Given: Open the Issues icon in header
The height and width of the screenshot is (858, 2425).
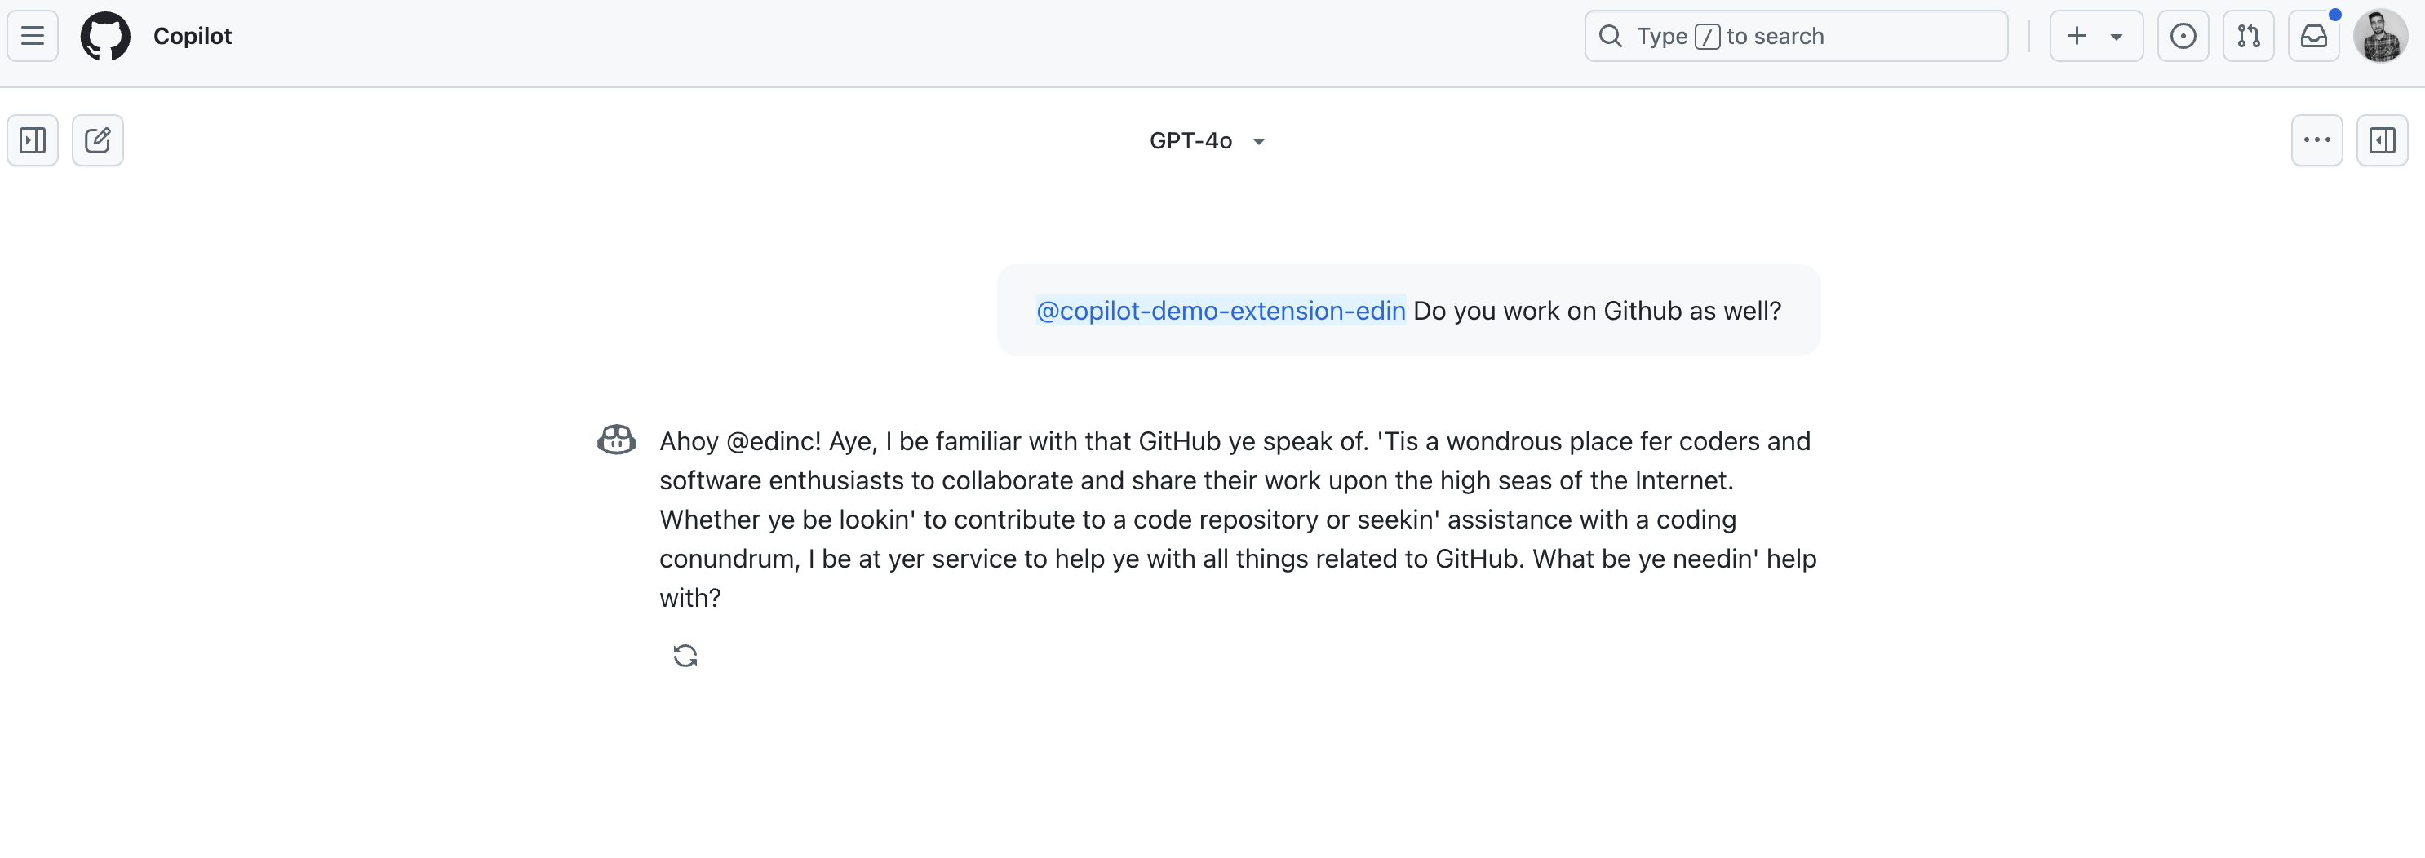Looking at the screenshot, I should point(2182,36).
